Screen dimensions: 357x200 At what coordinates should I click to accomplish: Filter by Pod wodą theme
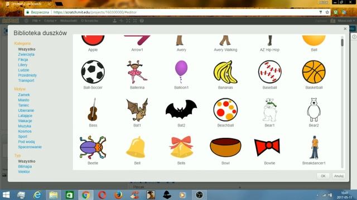click(26, 142)
